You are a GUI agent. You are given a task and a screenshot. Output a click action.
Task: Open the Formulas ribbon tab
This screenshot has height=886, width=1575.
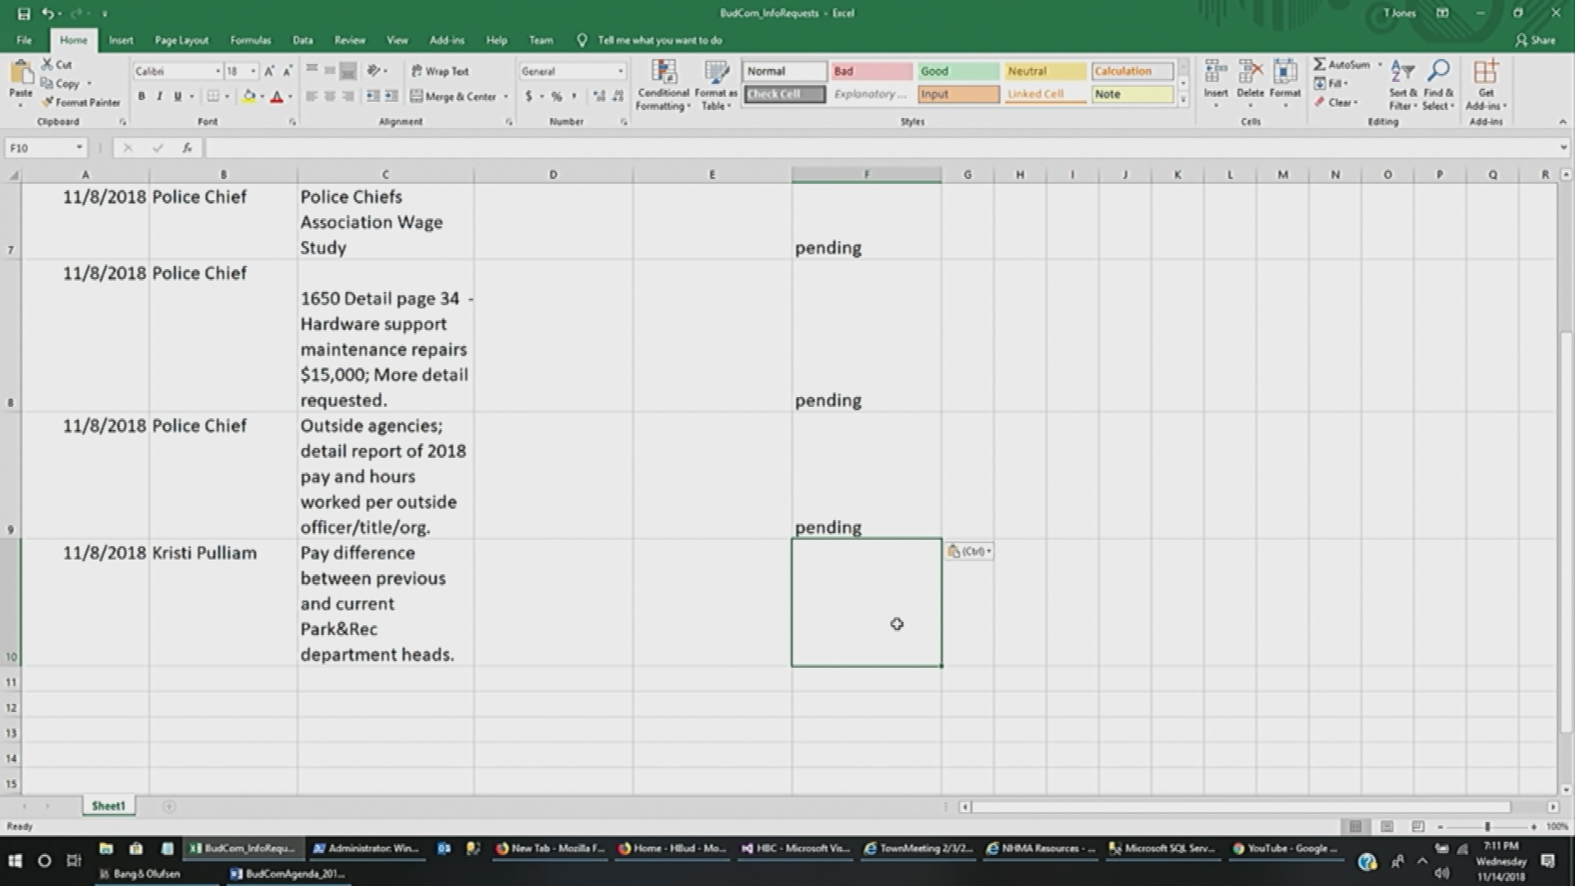coord(250,40)
